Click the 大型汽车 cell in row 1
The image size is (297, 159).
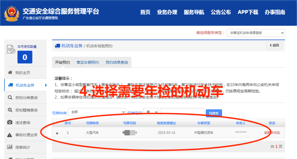(x=92, y=133)
